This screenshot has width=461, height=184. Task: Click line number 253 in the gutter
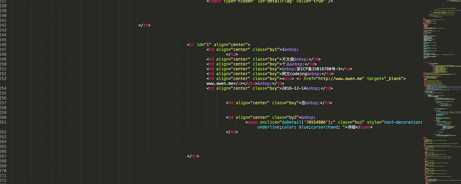pos(3,79)
